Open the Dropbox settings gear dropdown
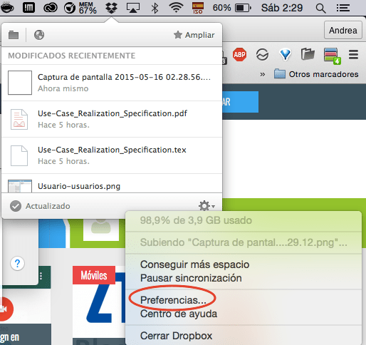 (206, 206)
